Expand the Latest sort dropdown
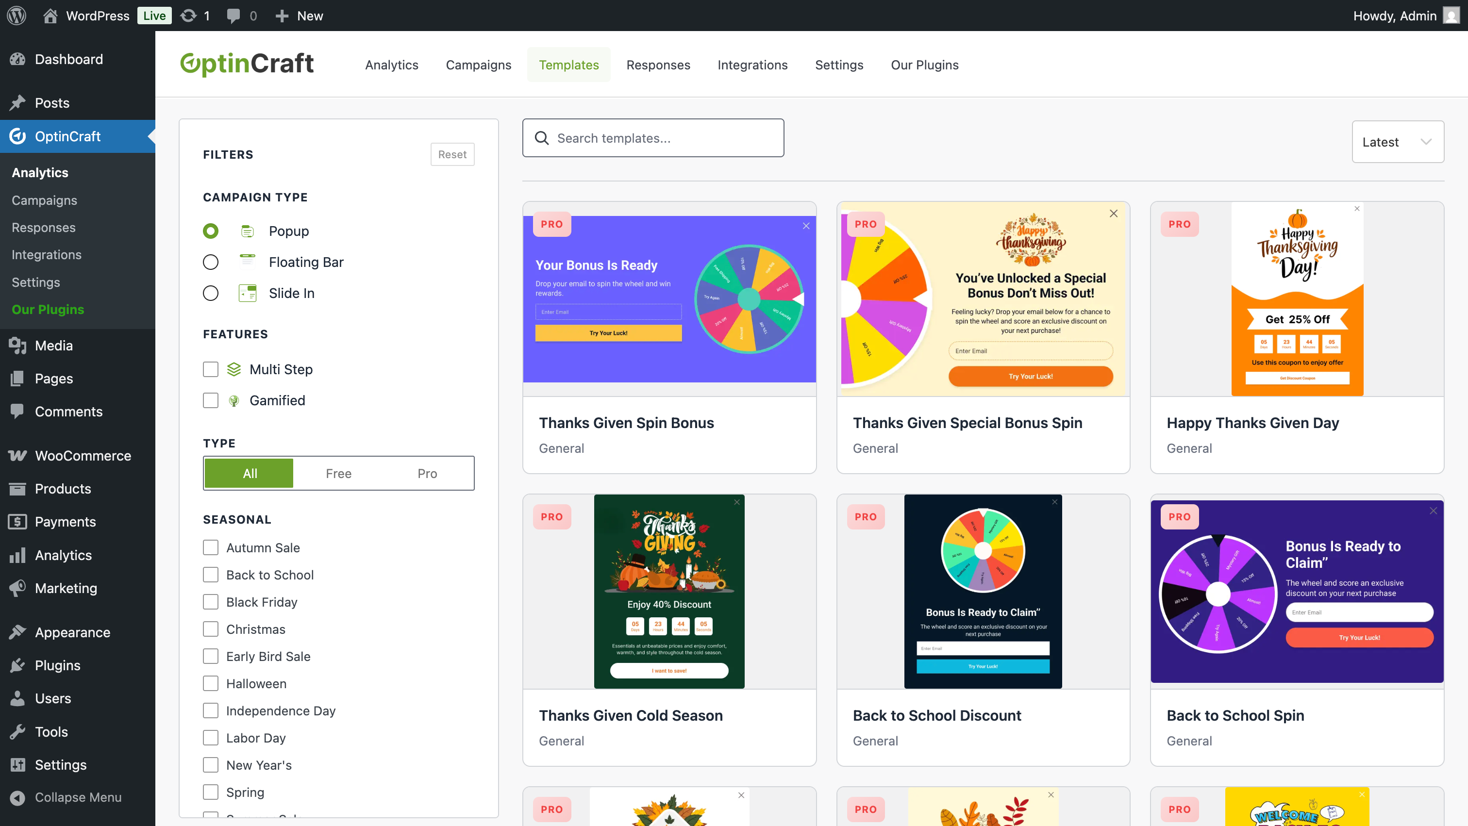This screenshot has width=1468, height=826. point(1397,142)
